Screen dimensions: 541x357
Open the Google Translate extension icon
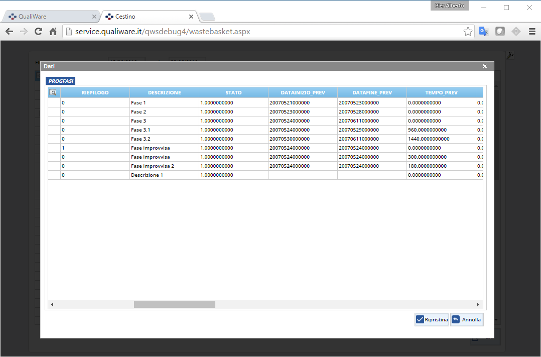(483, 32)
